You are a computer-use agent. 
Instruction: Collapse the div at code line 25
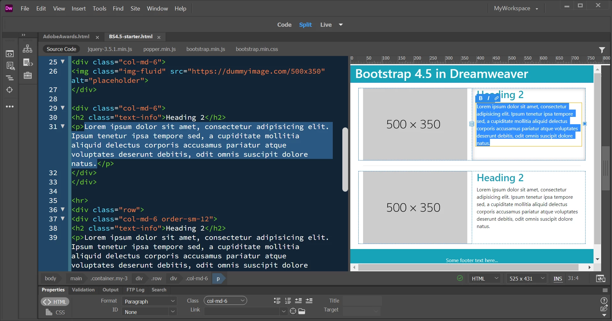pos(63,61)
